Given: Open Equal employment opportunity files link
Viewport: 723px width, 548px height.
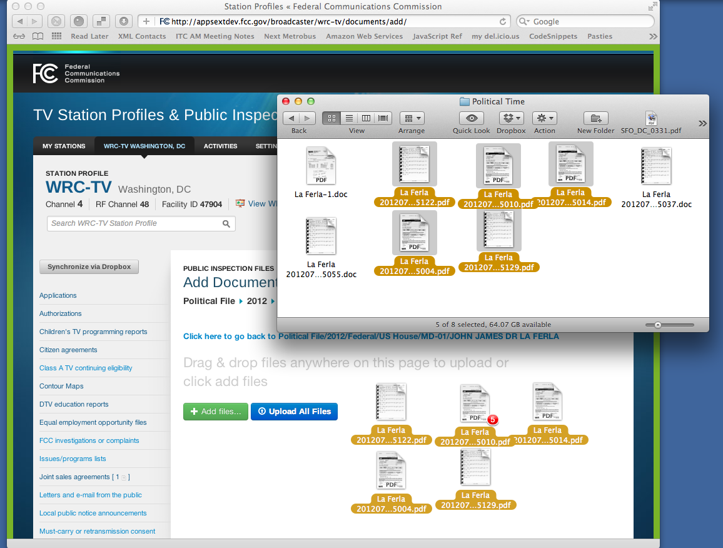Looking at the screenshot, I should [93, 422].
